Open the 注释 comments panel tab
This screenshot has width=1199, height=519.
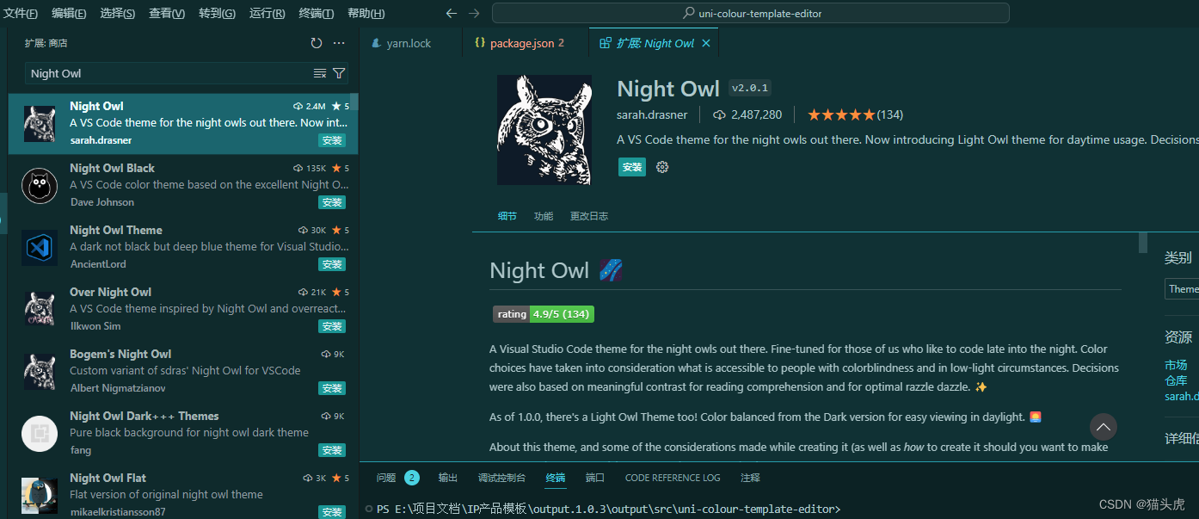coord(750,478)
